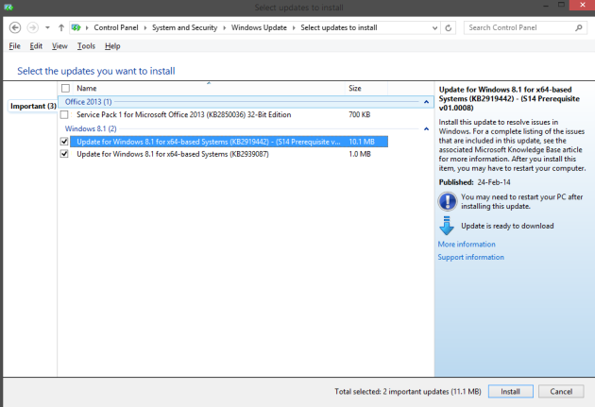
Task: Click the Forward navigation arrow
Action: 33,27
